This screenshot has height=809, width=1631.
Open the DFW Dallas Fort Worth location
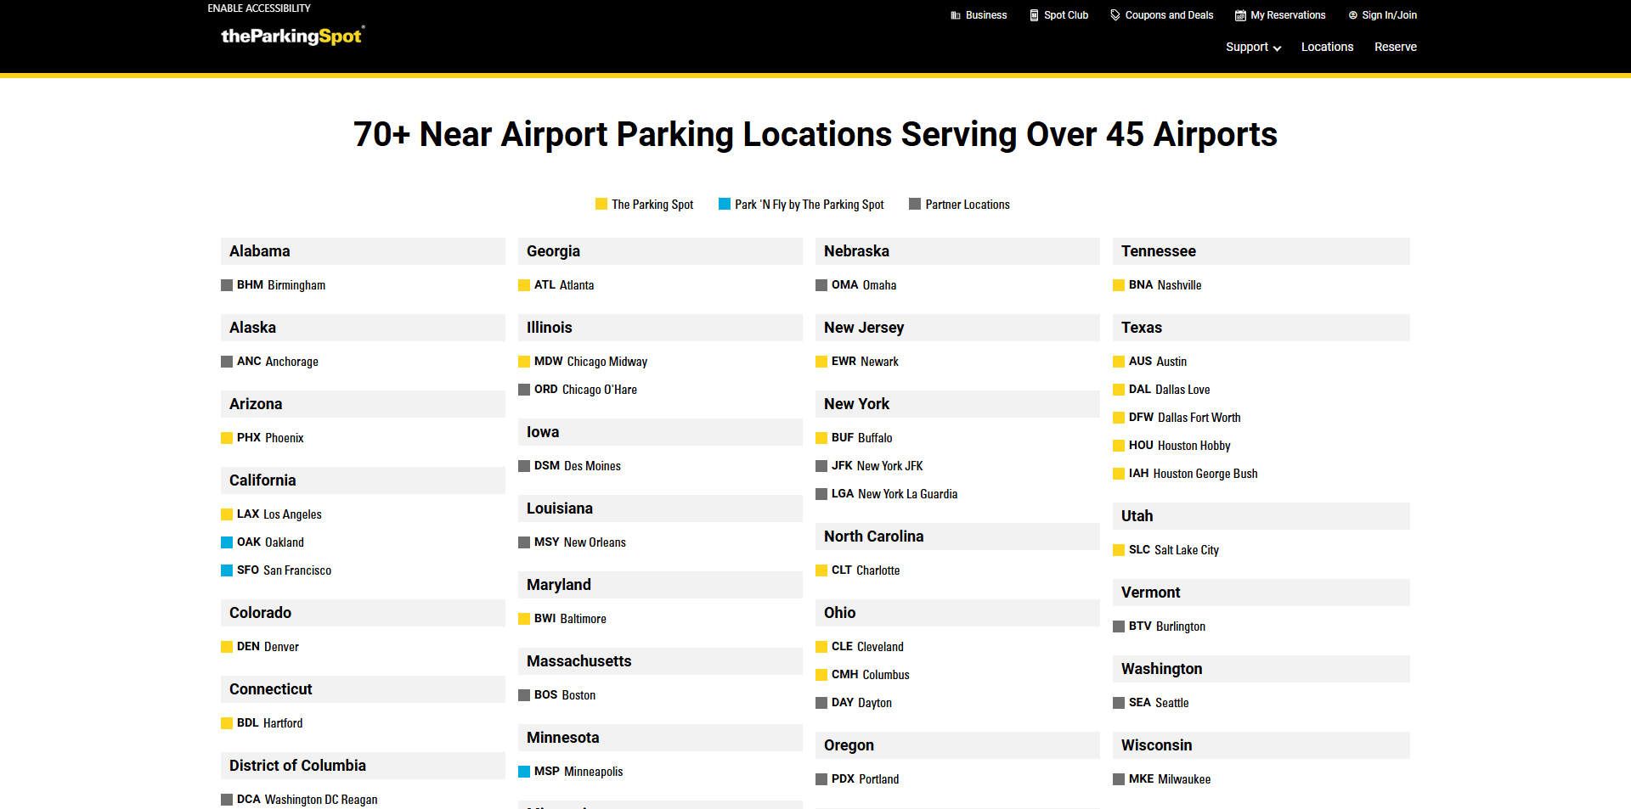click(1184, 417)
